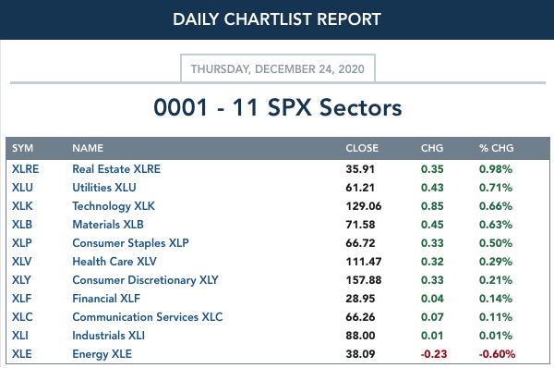This screenshot has height=368, width=554.
Task: Select the XLU symbol link
Action: (22, 187)
